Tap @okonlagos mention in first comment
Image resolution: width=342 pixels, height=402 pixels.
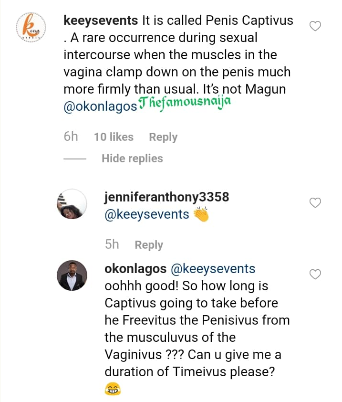click(100, 106)
